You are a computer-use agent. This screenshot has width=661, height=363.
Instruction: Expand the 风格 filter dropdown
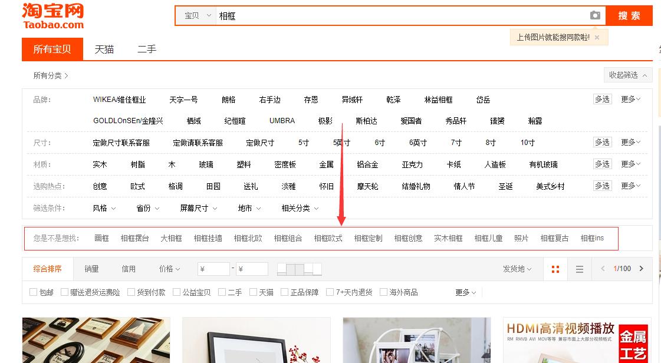click(104, 207)
